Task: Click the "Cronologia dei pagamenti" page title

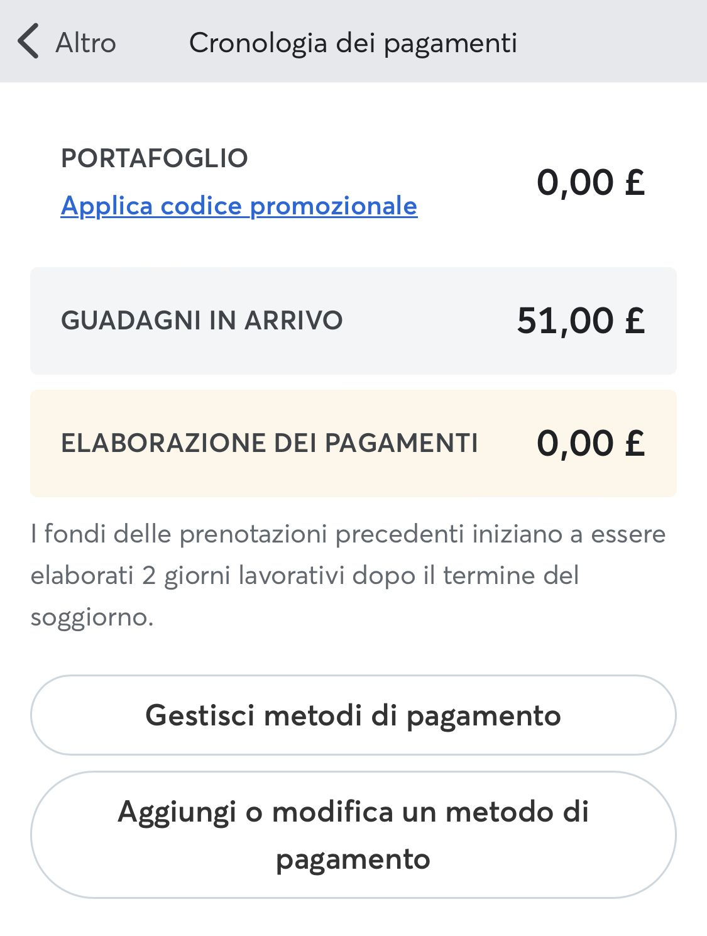Action: pos(353,43)
